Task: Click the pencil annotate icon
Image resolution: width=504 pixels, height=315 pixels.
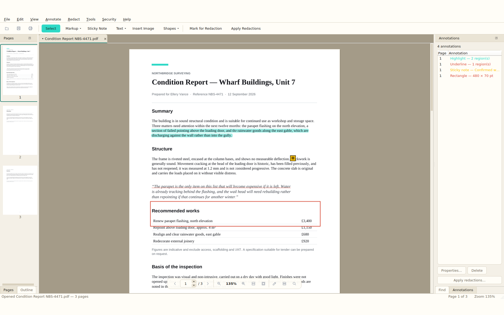Action: click(x=274, y=283)
